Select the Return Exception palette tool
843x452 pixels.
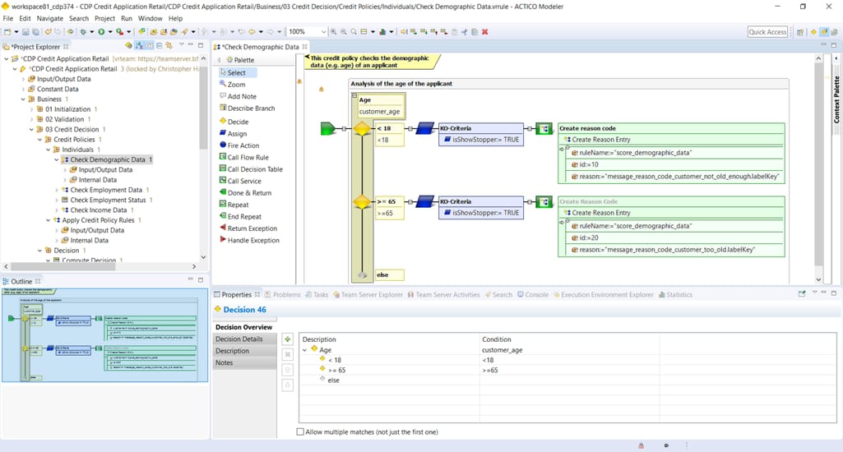tap(248, 228)
